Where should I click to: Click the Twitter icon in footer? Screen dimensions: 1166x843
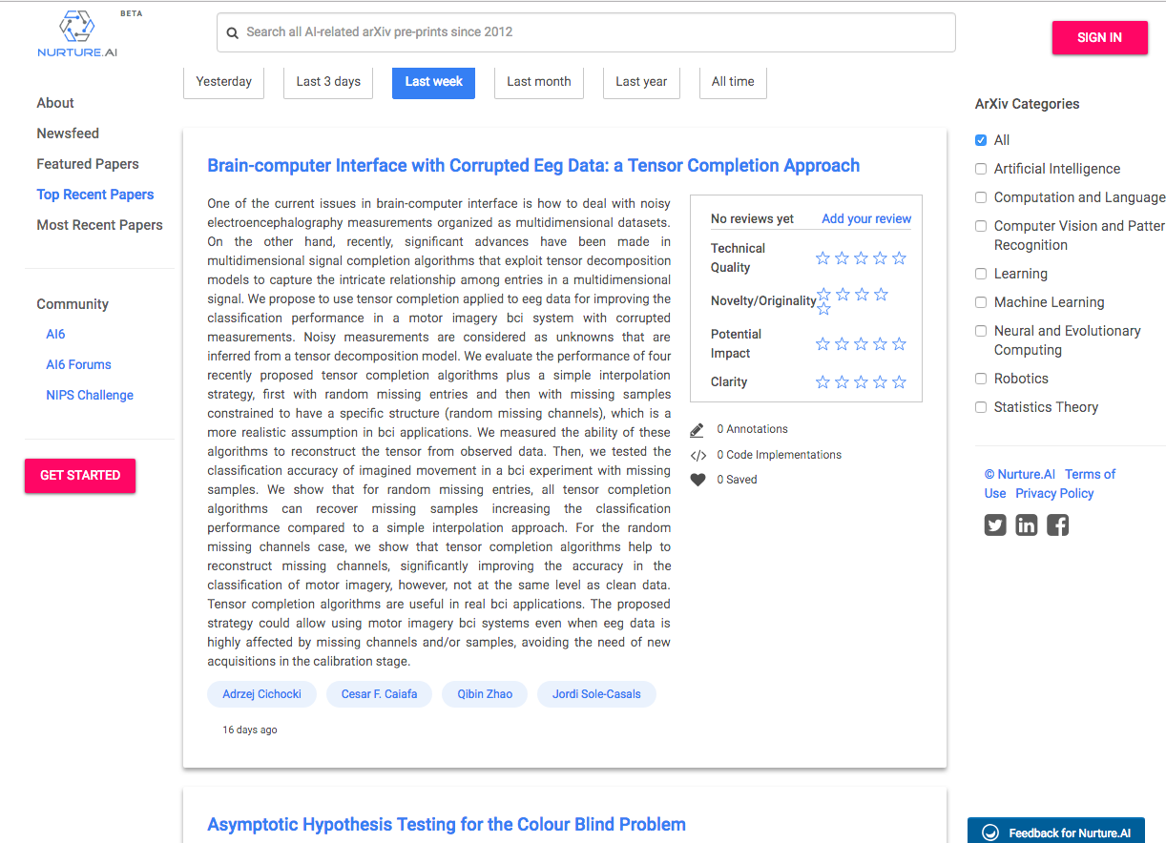[995, 524]
